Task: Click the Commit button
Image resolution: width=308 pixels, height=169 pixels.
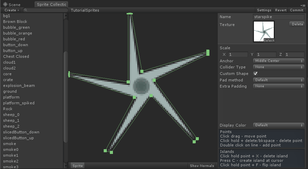Action: click(x=297, y=10)
